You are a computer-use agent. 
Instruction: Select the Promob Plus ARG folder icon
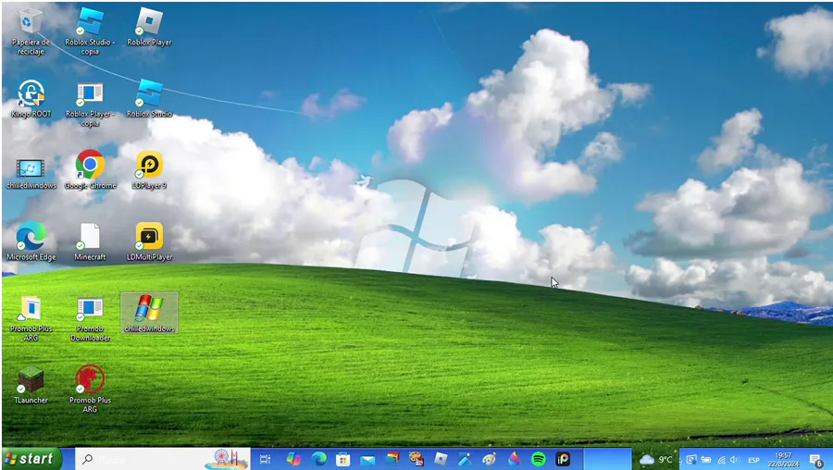31,317
